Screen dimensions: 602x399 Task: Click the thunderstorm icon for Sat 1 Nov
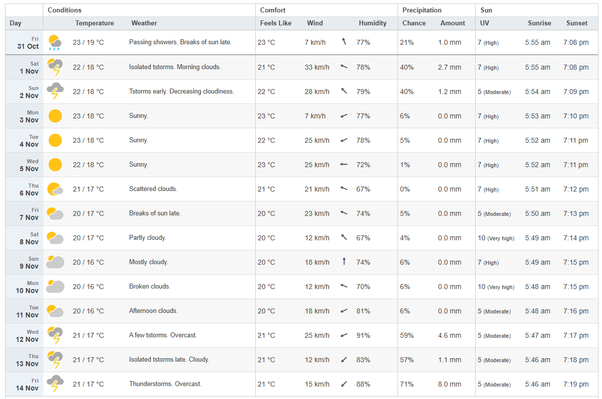(55, 67)
